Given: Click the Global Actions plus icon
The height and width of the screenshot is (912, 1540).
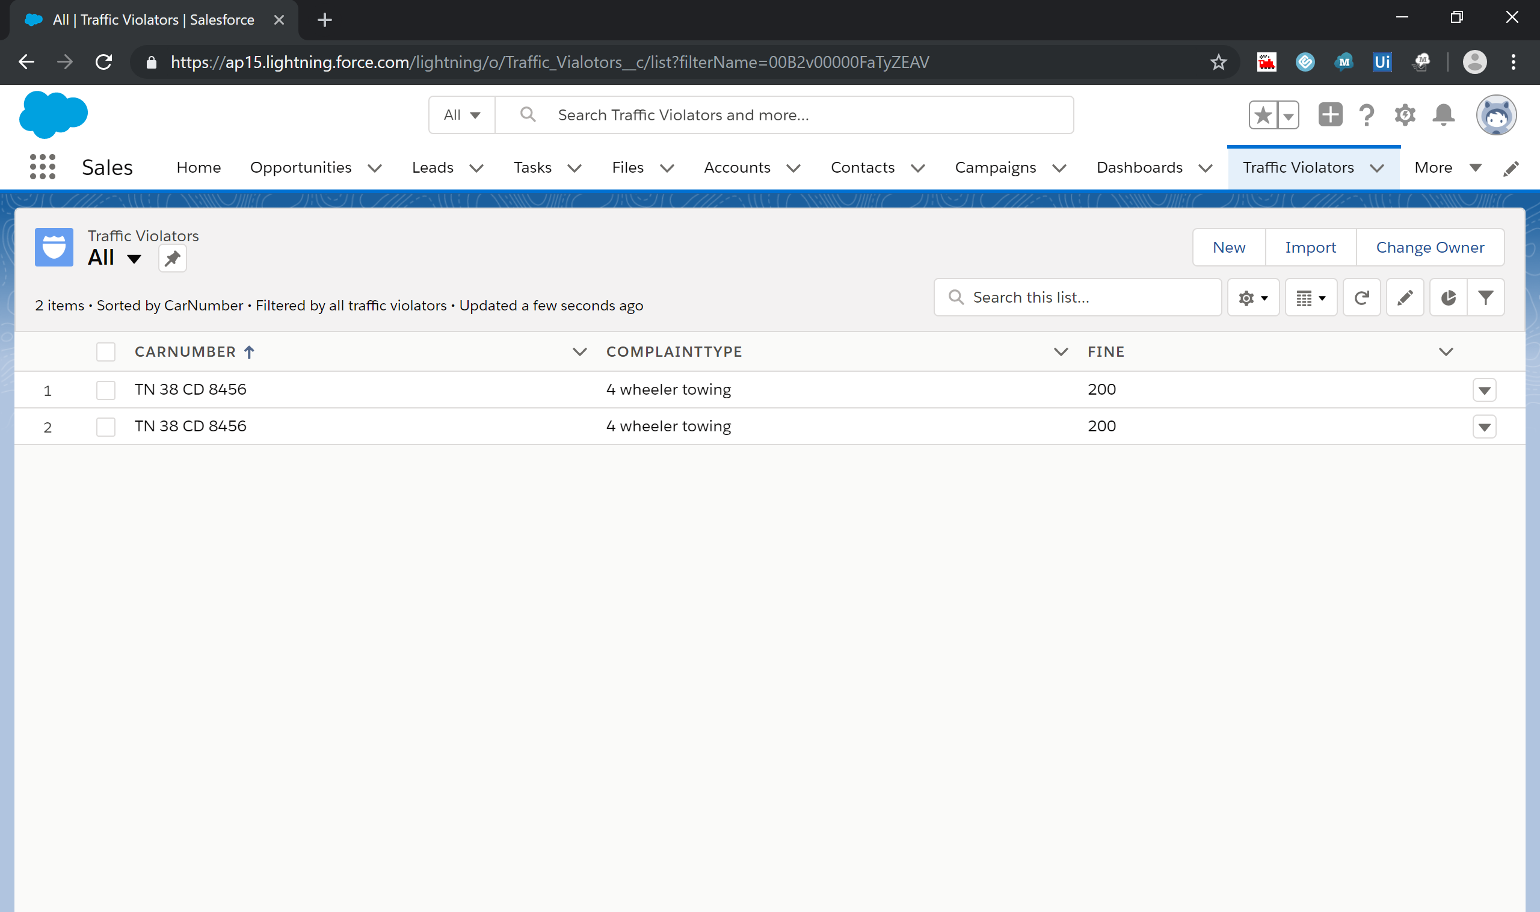Looking at the screenshot, I should coord(1330,115).
